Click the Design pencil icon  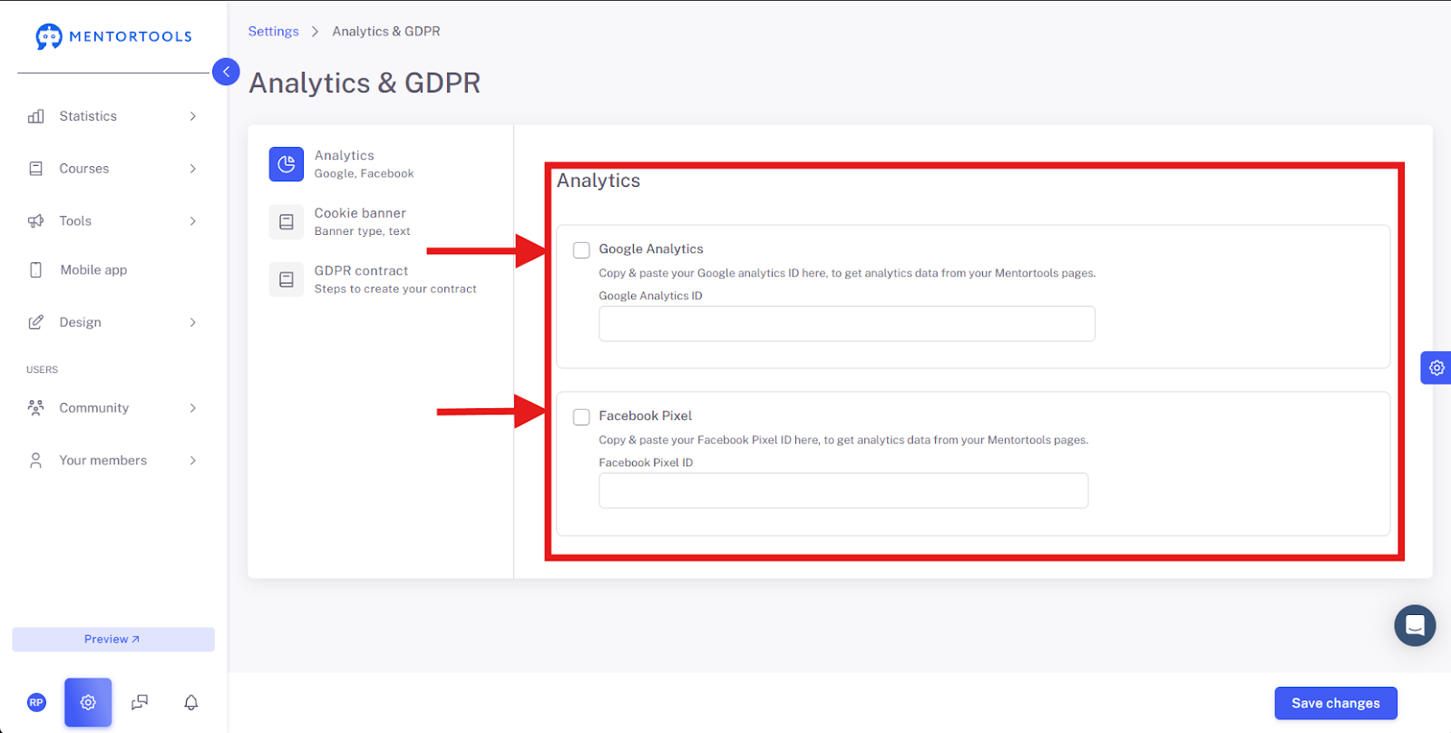click(x=36, y=323)
